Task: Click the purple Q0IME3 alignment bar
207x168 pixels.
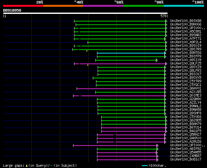Action: click(x=119, y=96)
